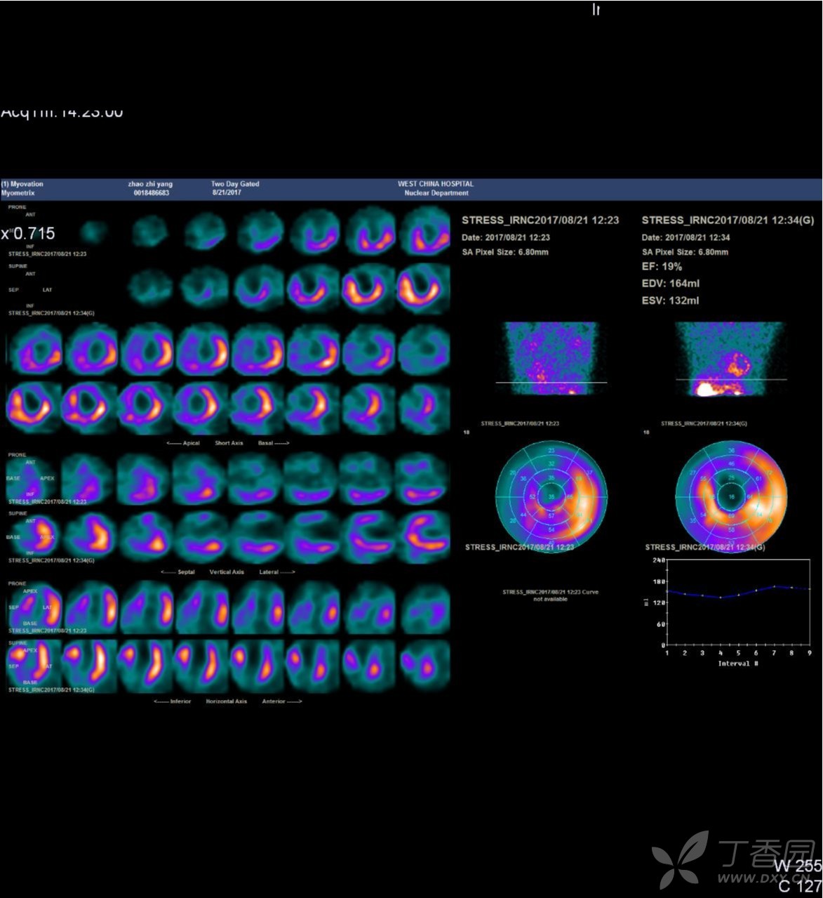Select the 'ESV: 132ml' value

(x=670, y=301)
